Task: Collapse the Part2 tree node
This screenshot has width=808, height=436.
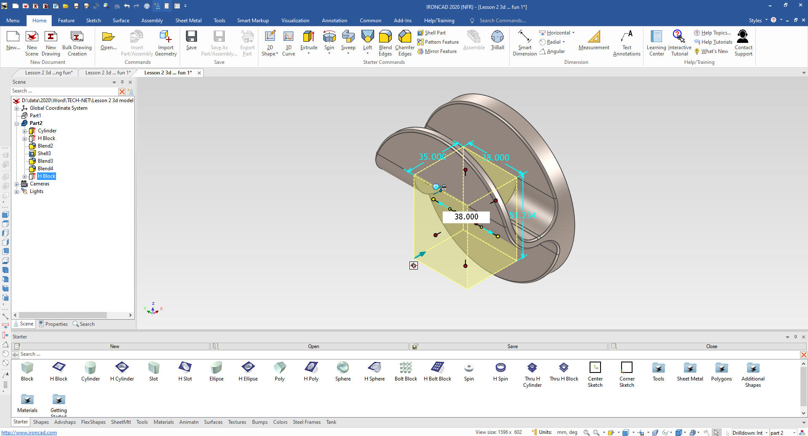Action: [x=17, y=124]
